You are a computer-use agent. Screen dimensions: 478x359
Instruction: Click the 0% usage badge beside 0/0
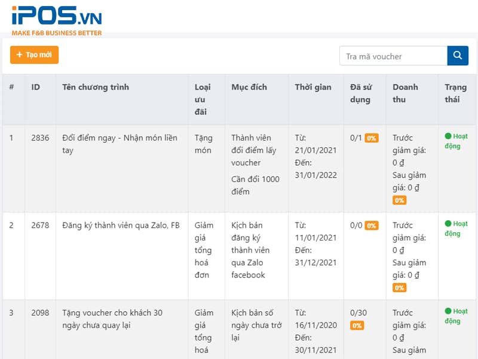pos(372,226)
